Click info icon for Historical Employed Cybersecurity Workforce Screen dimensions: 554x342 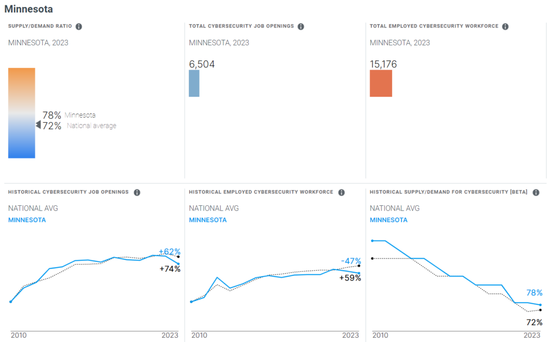tap(341, 192)
